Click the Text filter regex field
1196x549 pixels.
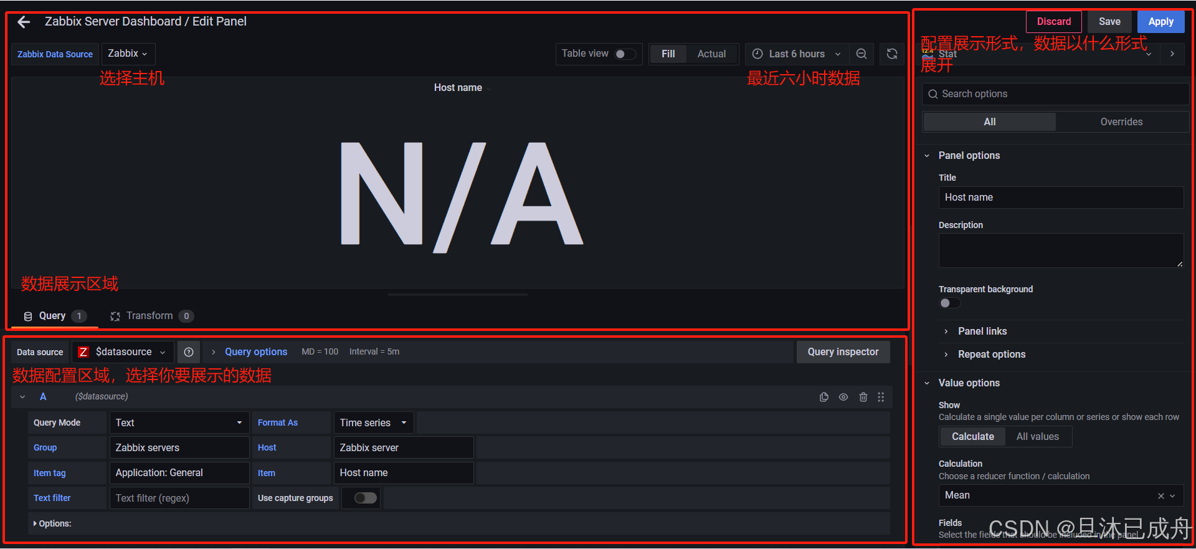click(x=179, y=498)
